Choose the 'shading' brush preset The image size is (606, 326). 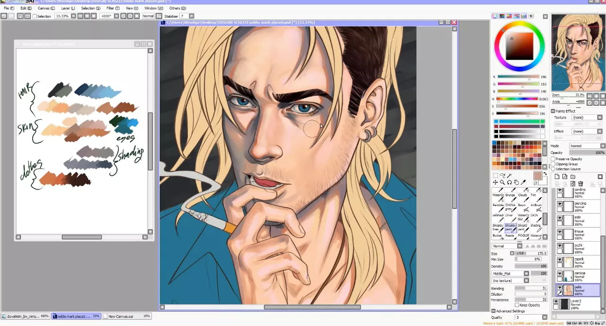pos(536,228)
